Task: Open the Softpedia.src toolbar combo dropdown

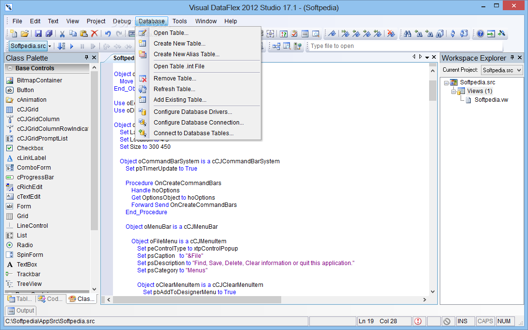Action: [49, 46]
